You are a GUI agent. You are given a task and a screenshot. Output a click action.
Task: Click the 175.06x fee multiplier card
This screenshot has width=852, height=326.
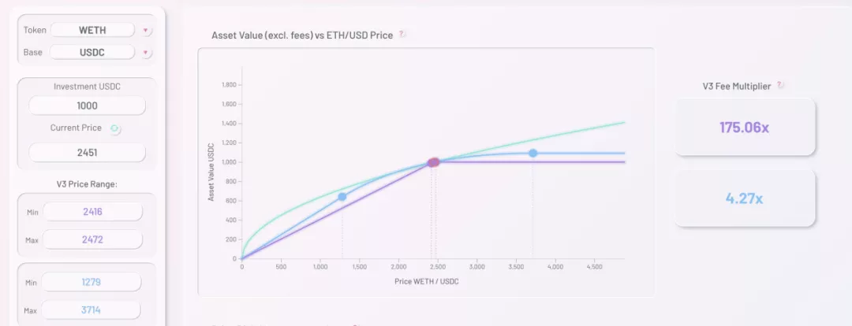point(744,127)
